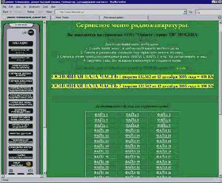Open the НАШ АДРЕС sidebar button
Viewport: 222px width, 183px height.
[x=21, y=44]
